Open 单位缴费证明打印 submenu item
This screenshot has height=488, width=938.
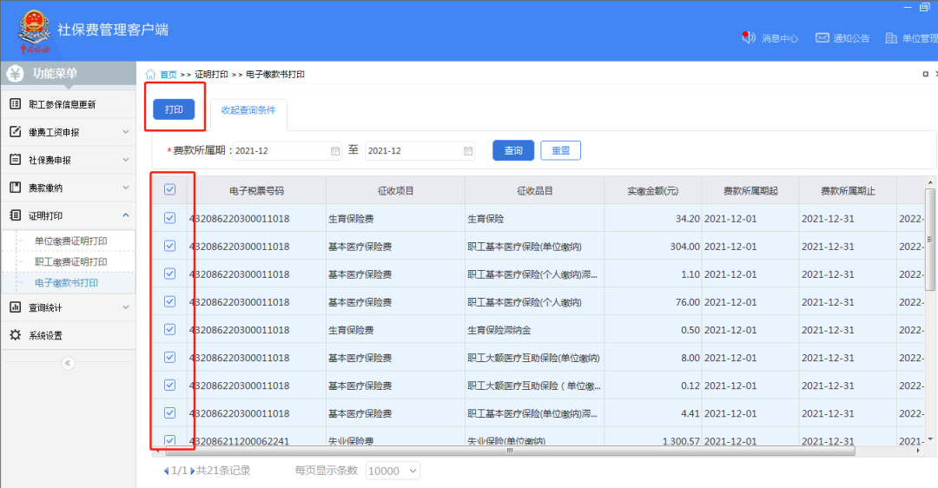[70, 241]
